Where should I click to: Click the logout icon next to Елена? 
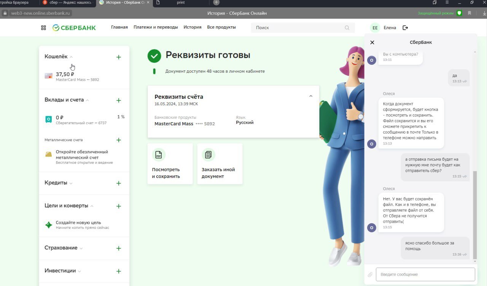405,28
